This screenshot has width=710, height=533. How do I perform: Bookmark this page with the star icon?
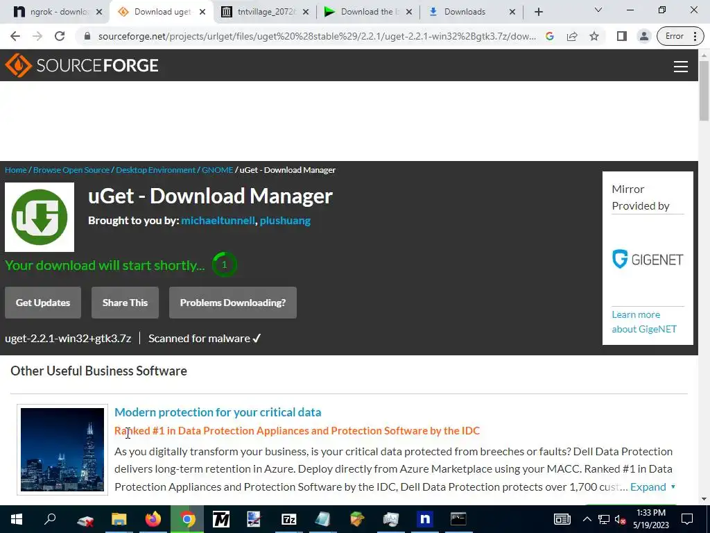click(x=594, y=36)
